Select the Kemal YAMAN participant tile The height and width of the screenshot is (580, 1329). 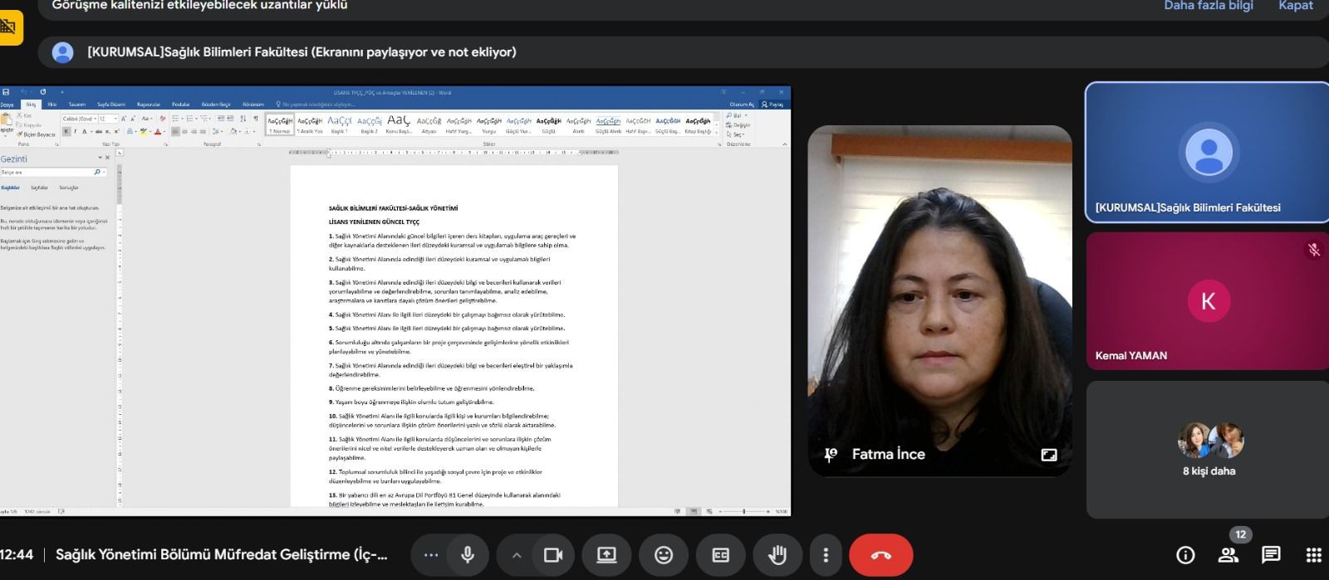1207,301
